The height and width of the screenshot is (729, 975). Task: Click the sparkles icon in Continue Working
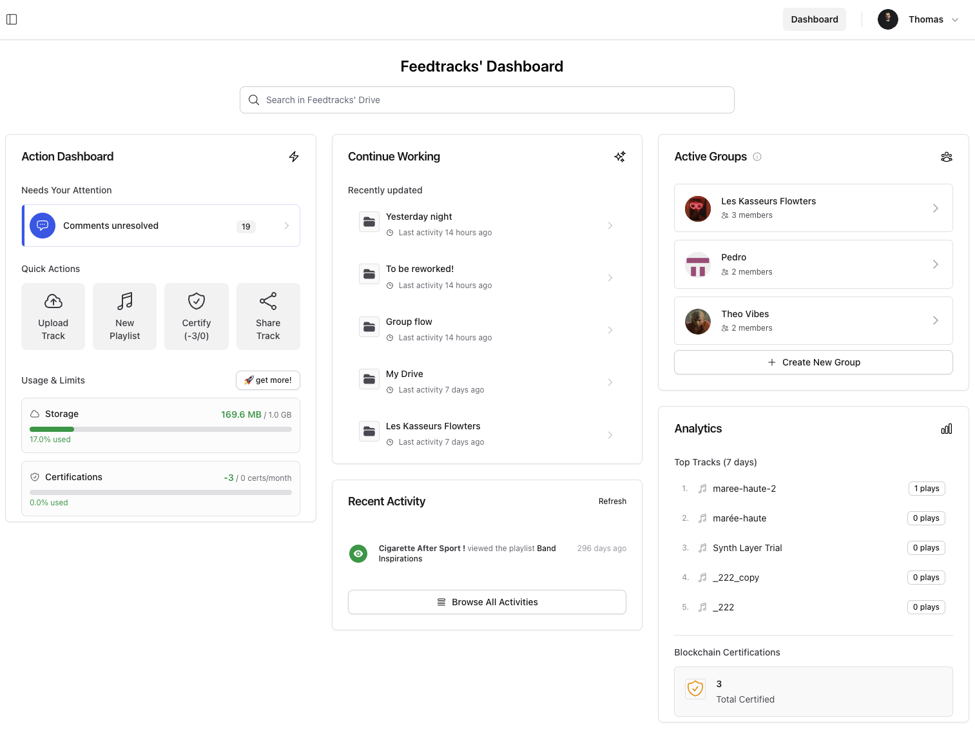619,157
